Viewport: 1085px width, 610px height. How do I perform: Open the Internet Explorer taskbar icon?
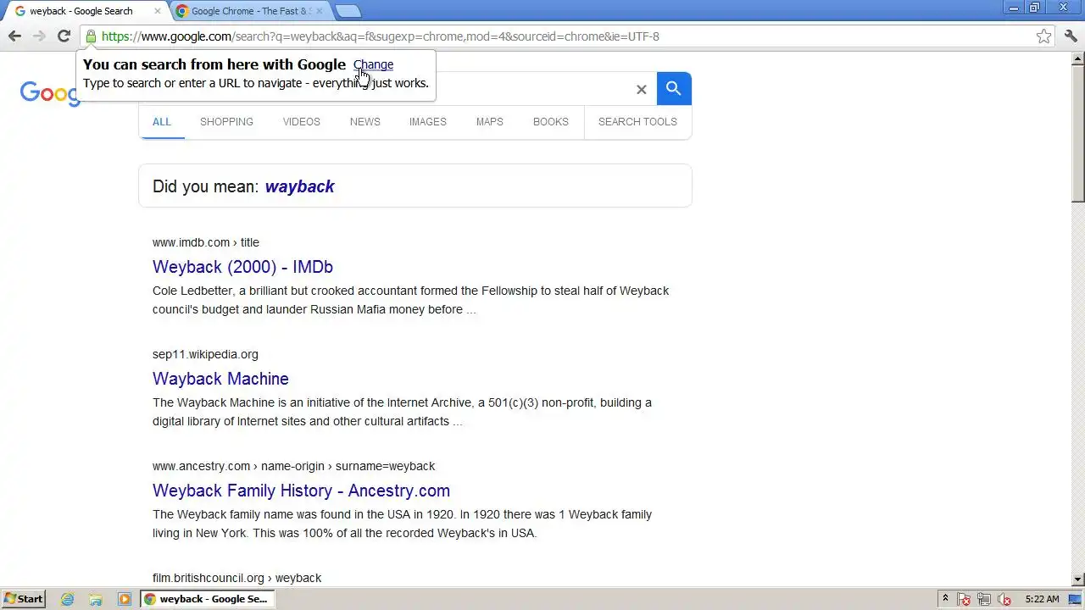coord(67,599)
